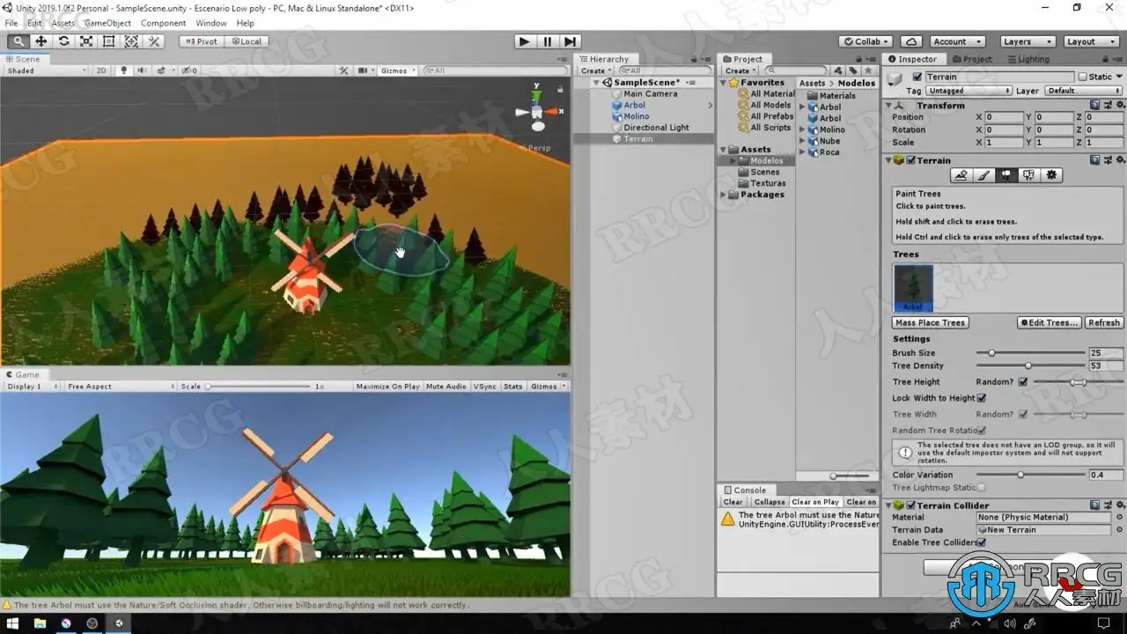
Task: Open the Layout dropdown in toolbar
Action: pyautogui.click(x=1091, y=41)
